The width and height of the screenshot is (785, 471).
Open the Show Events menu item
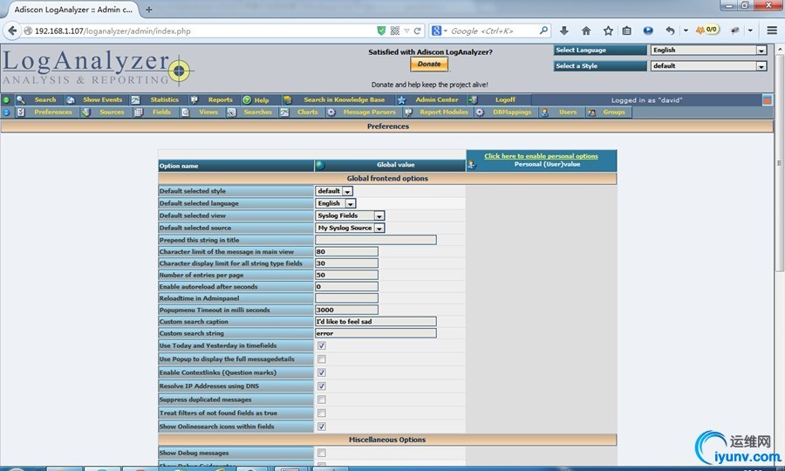(x=103, y=100)
